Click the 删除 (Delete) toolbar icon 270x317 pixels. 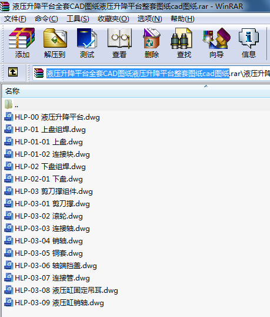tap(152, 38)
